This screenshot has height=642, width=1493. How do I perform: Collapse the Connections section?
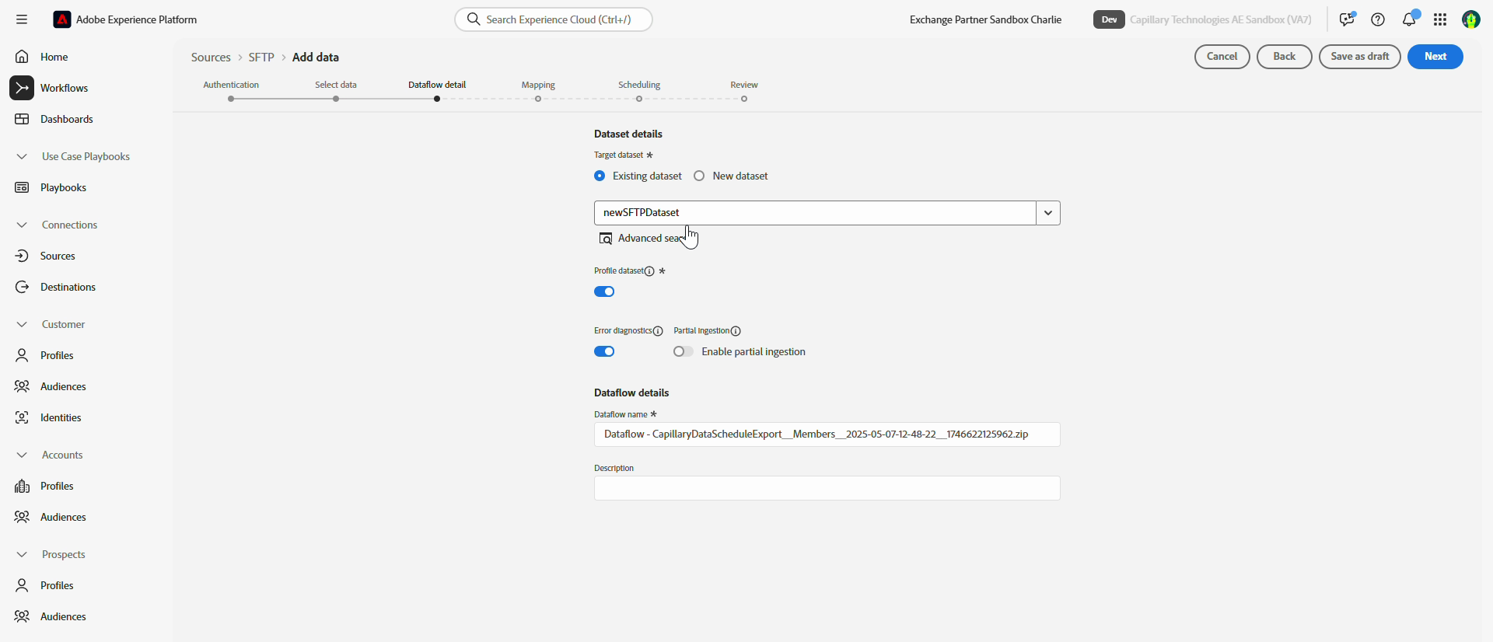coord(22,225)
